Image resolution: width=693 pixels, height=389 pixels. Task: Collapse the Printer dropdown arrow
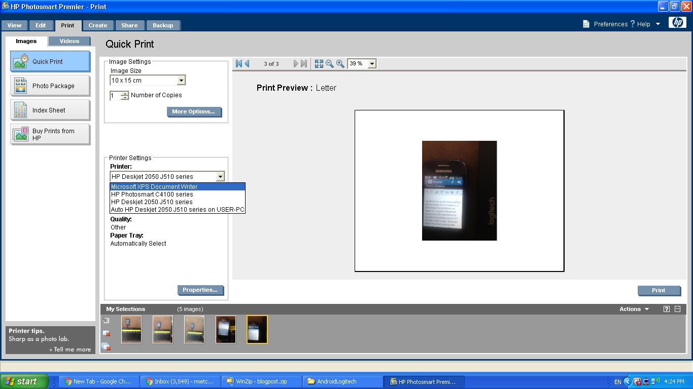click(x=220, y=176)
